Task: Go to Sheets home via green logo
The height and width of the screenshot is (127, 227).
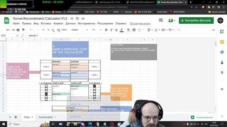Action: coord(7,20)
